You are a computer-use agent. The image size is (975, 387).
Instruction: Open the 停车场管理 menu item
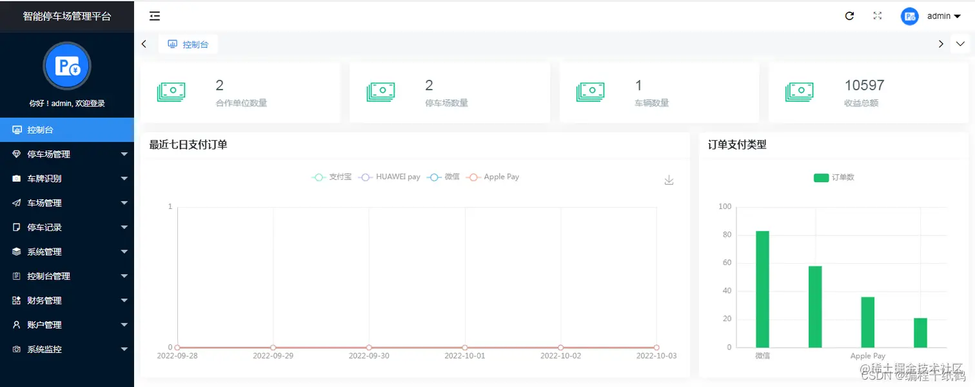coord(67,154)
